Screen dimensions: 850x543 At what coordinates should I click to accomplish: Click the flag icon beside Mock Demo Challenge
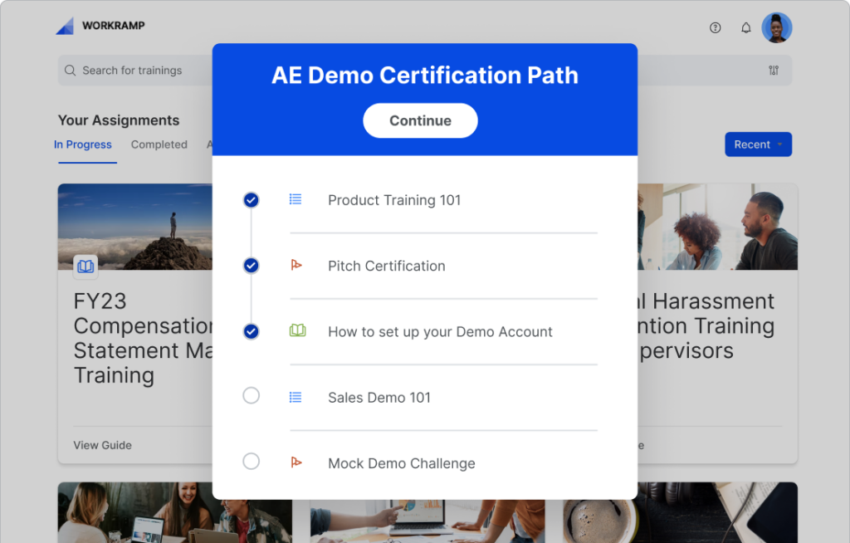296,462
